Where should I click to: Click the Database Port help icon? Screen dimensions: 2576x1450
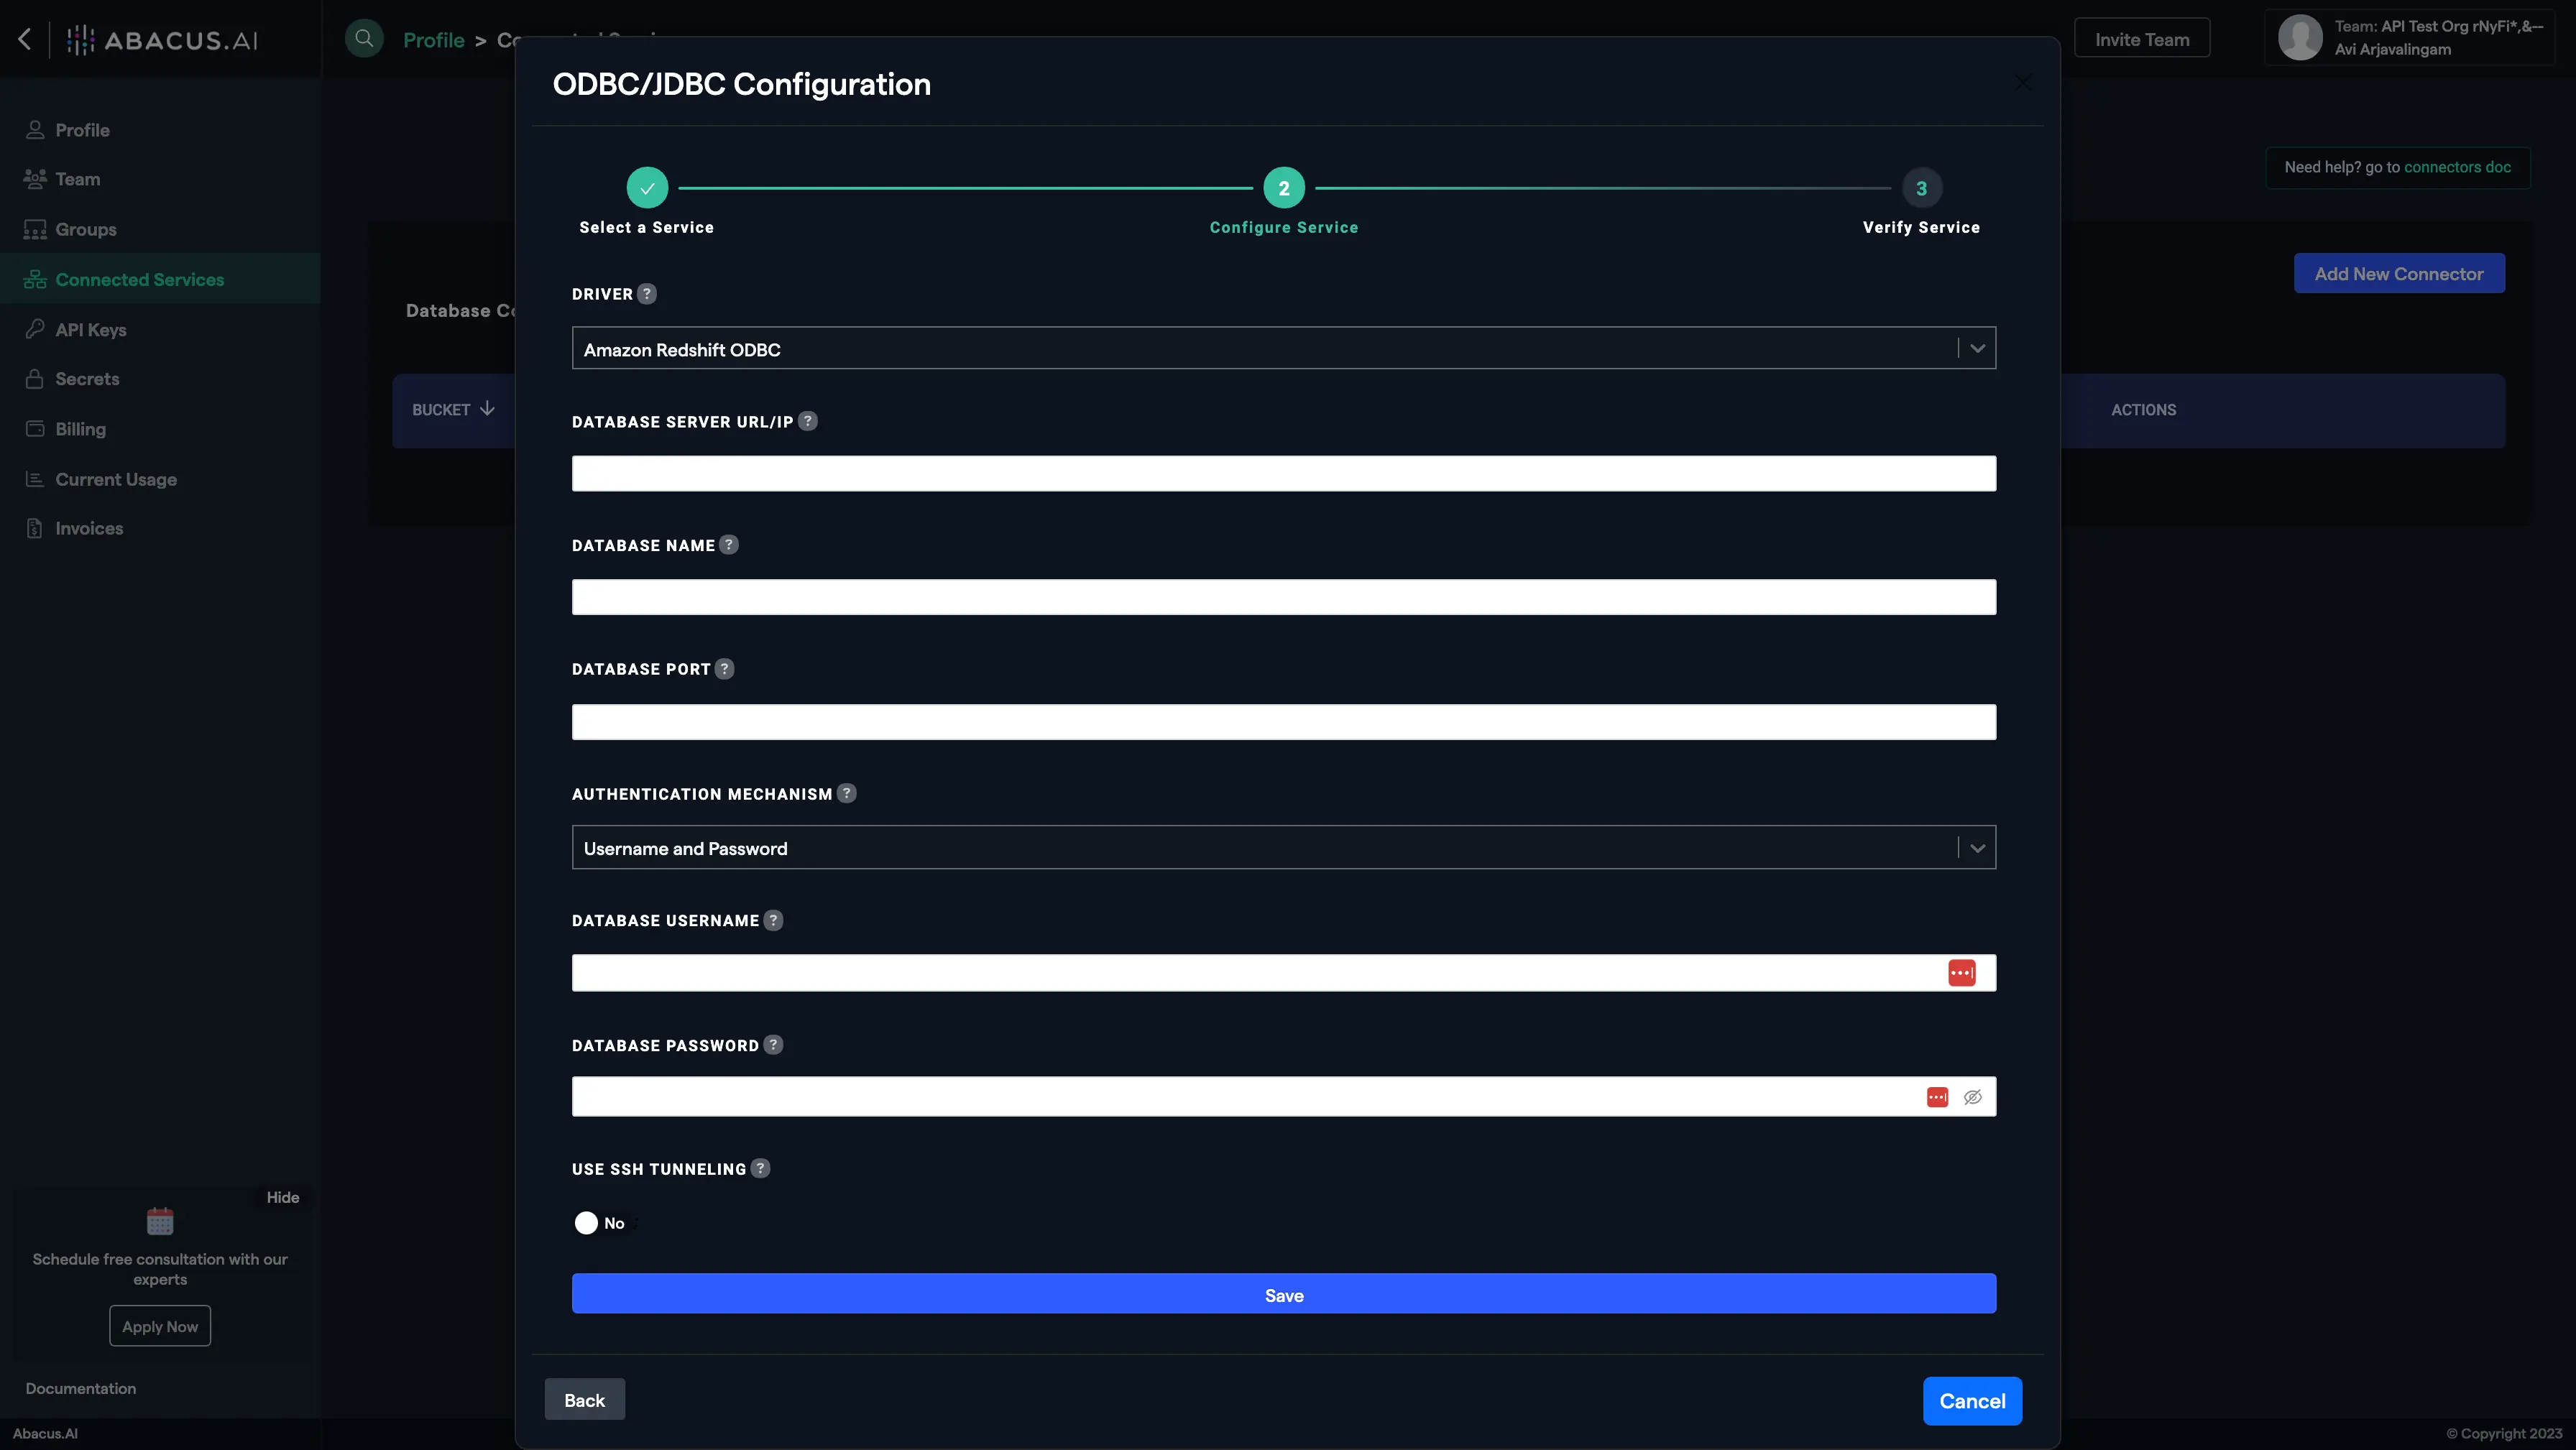pos(724,669)
